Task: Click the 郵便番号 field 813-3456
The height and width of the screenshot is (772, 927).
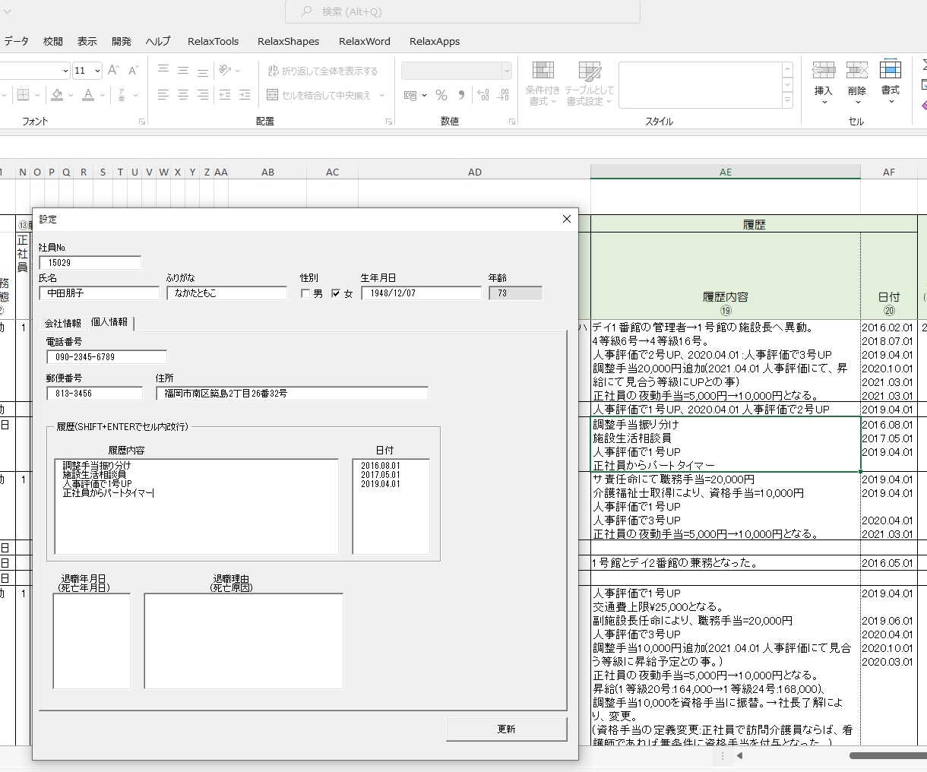Action: point(95,394)
